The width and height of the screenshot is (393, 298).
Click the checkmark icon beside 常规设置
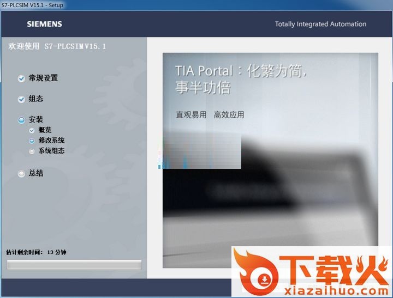pos(21,78)
